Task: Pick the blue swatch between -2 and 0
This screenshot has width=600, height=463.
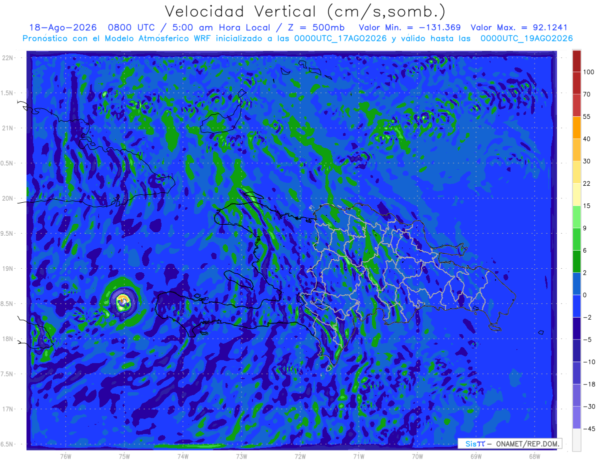Action: tap(576, 306)
